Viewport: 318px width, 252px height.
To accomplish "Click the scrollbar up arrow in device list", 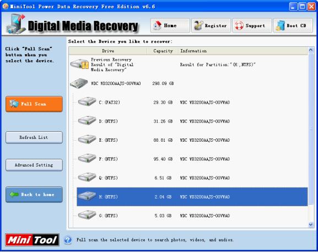I will (x=311, y=50).
